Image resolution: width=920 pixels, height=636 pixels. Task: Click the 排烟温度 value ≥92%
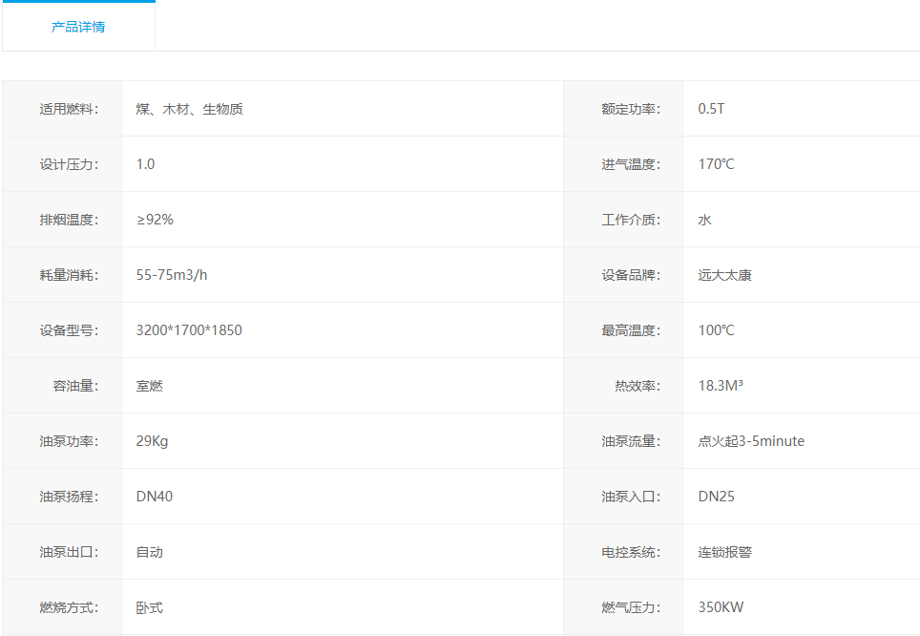point(155,220)
